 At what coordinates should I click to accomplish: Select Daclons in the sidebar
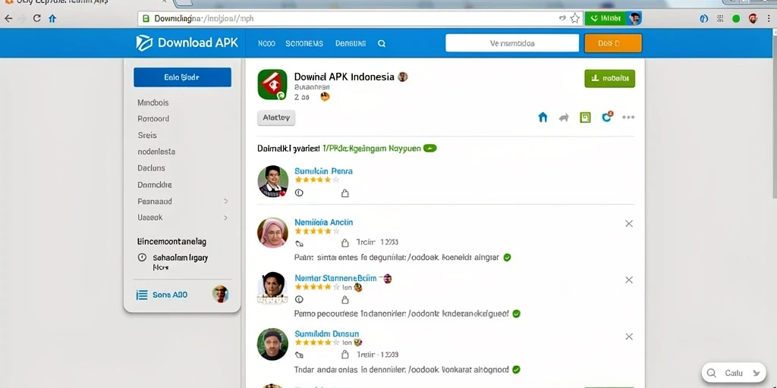(x=151, y=167)
